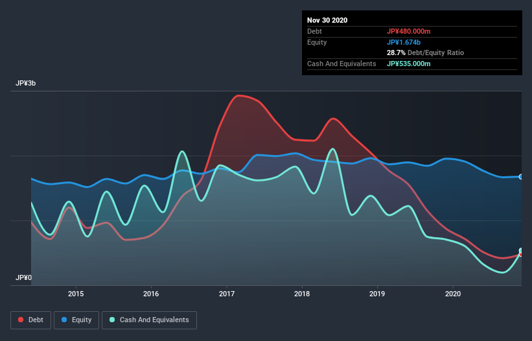Screen dimensions: 532x341
Task: Click the 2015 x-axis label
Action: coord(76,294)
